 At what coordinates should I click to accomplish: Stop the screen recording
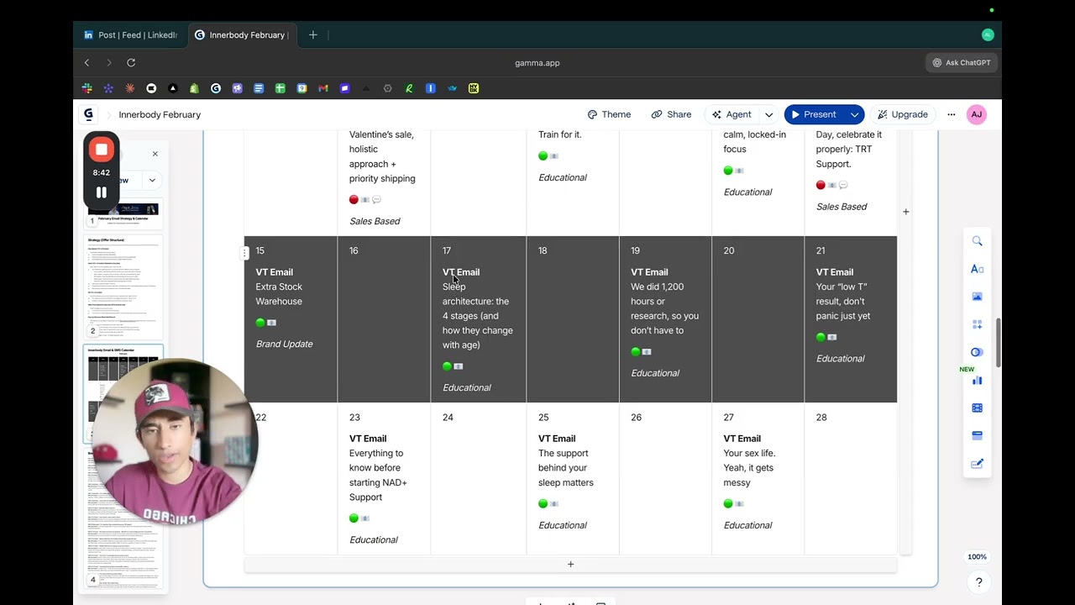tap(102, 150)
